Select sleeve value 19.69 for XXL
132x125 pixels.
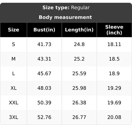pos(114,103)
